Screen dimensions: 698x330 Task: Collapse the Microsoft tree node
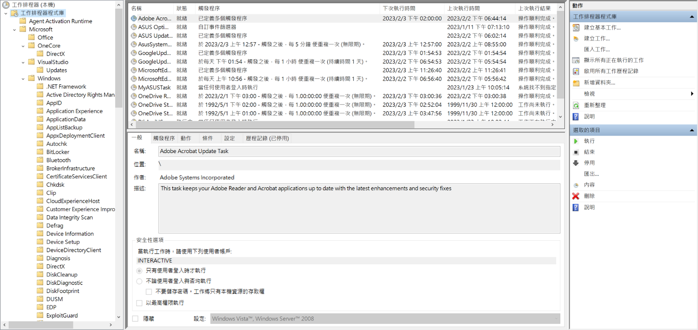[14, 30]
